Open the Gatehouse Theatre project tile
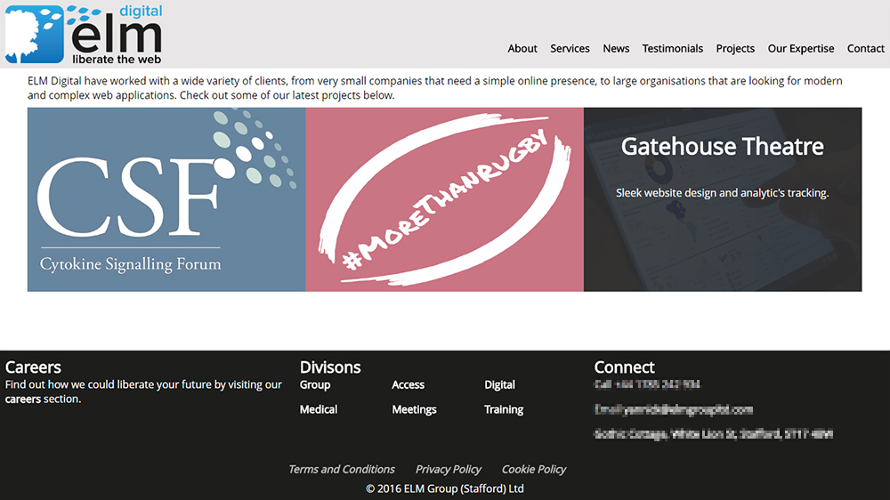The image size is (890, 500). 723,200
